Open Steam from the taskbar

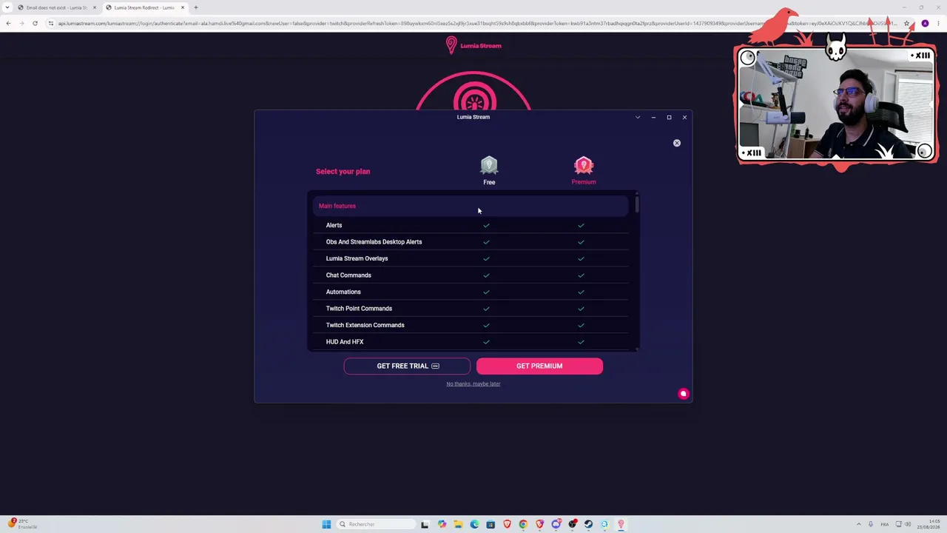point(588,524)
